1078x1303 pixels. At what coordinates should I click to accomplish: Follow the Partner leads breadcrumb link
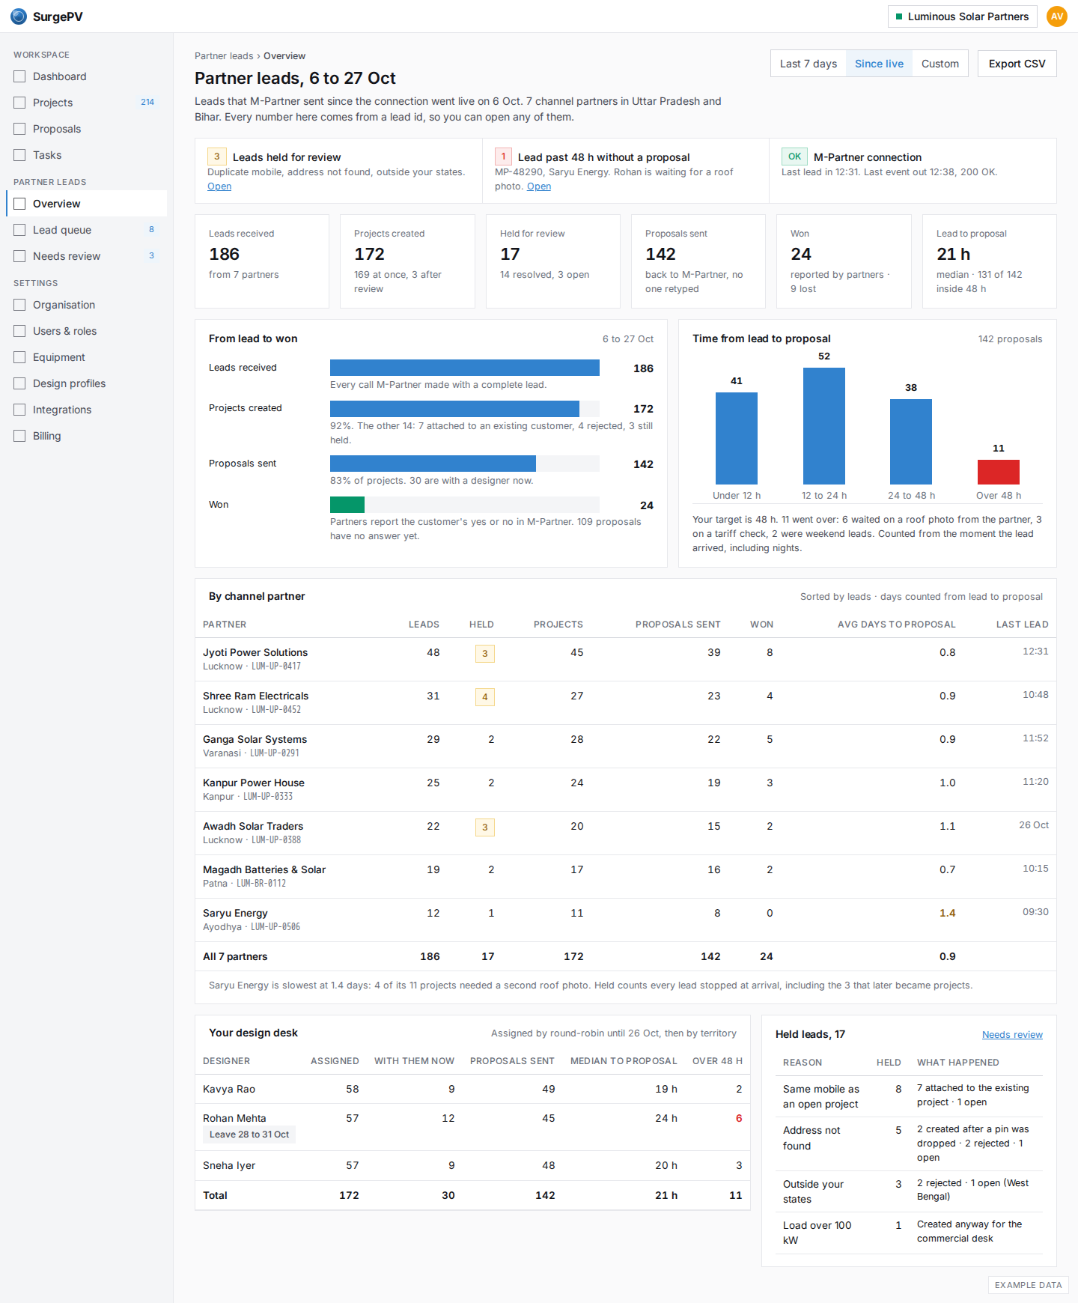pos(224,56)
